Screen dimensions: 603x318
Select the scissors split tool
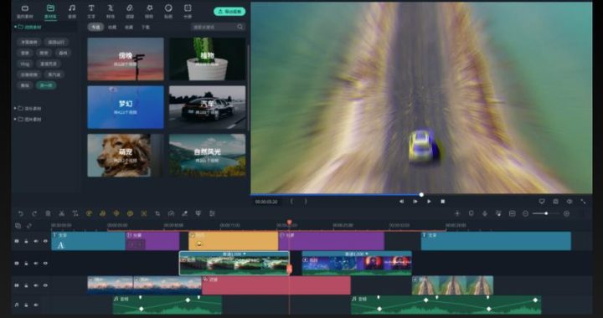[x=61, y=213]
